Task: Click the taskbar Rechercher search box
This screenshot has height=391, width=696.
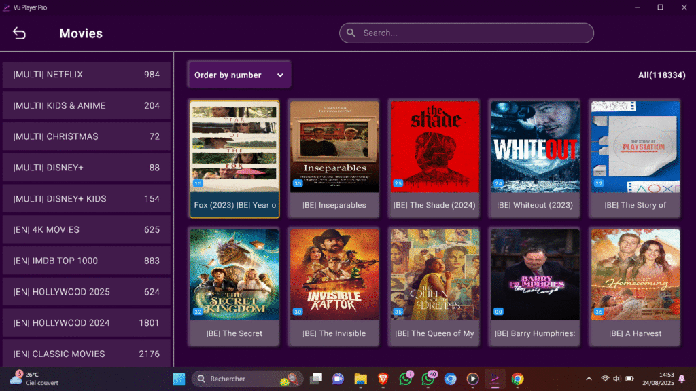Action: tap(247, 379)
